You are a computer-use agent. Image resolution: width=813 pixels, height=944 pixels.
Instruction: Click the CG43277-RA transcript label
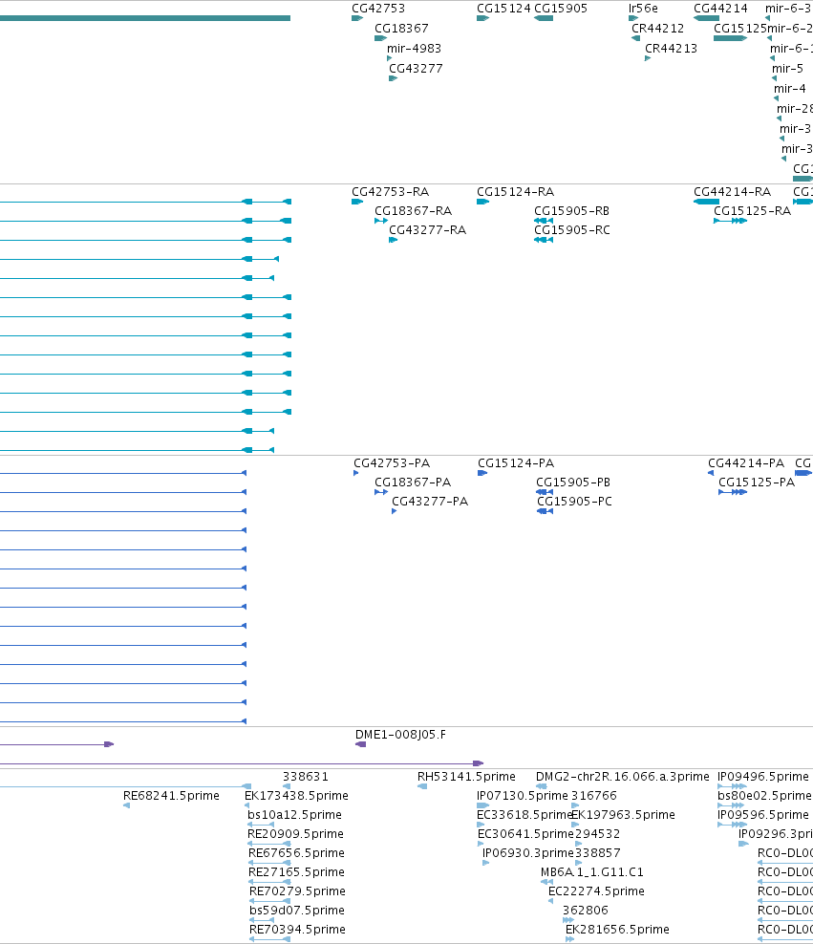tap(428, 230)
